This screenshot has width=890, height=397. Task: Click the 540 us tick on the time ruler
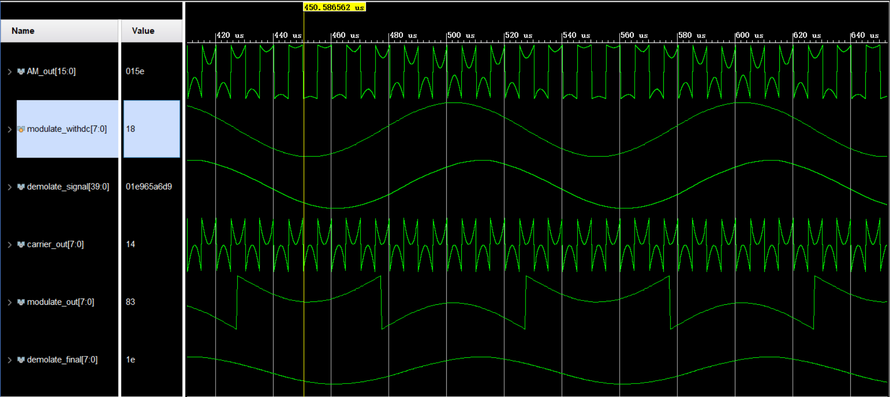[x=576, y=35]
